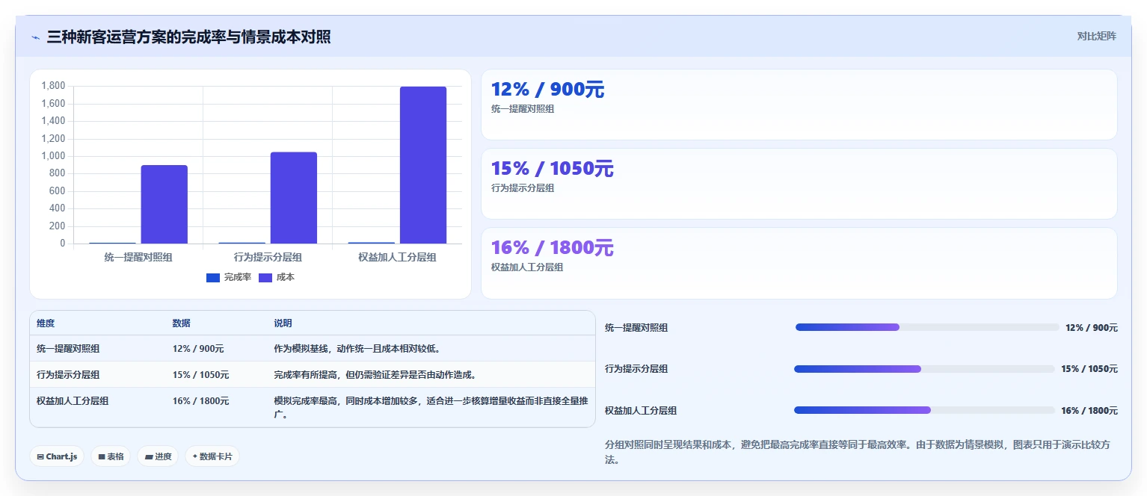Click the 行为提示分层组 progress bar
1147x496 pixels.
924,369
